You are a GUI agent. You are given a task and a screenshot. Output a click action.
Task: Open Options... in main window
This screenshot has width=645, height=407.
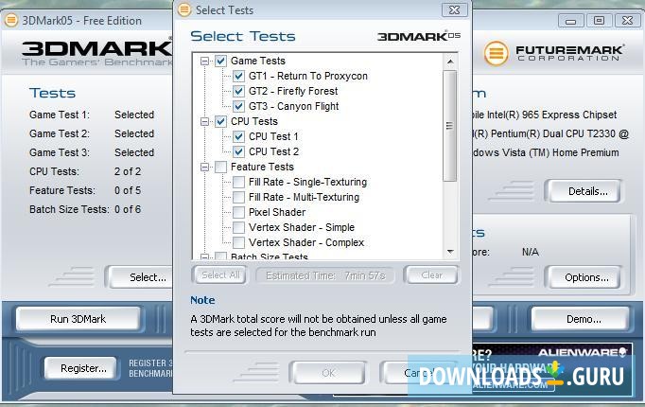(x=584, y=277)
